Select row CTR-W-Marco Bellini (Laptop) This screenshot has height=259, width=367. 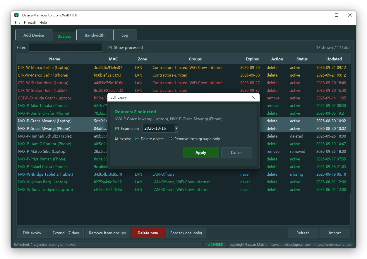[x=183, y=67]
